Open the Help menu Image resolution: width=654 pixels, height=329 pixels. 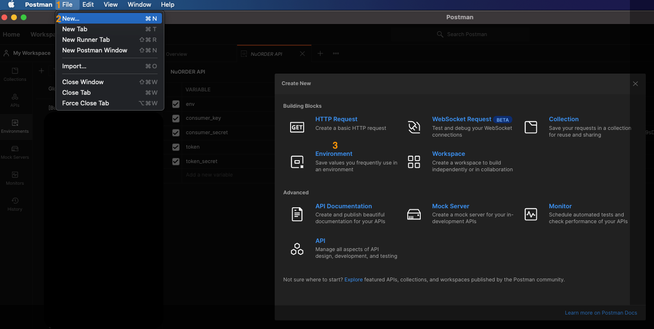(168, 4)
